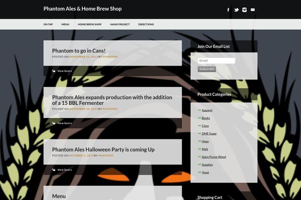The width and height of the screenshot is (301, 200).
Task: Click Phantom author link on Halloween post
Action: point(106,155)
